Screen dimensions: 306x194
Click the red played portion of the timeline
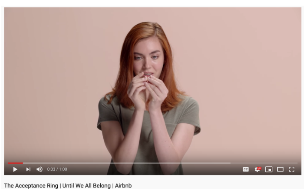pyautogui.click(x=15, y=163)
